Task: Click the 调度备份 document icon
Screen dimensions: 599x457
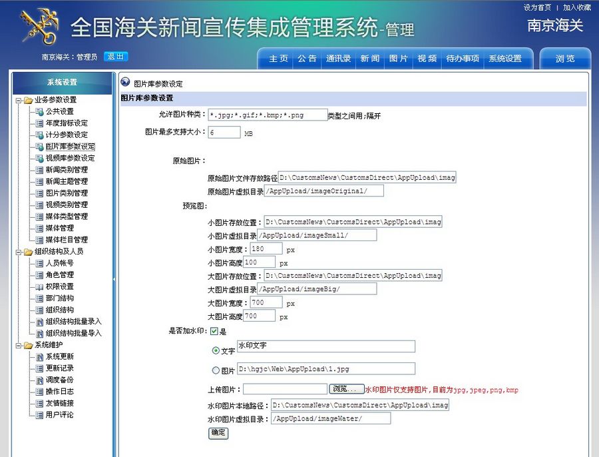Action: point(39,380)
